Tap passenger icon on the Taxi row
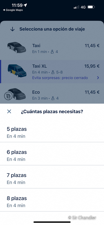Screen dimensions: 104x225 point(52,52)
